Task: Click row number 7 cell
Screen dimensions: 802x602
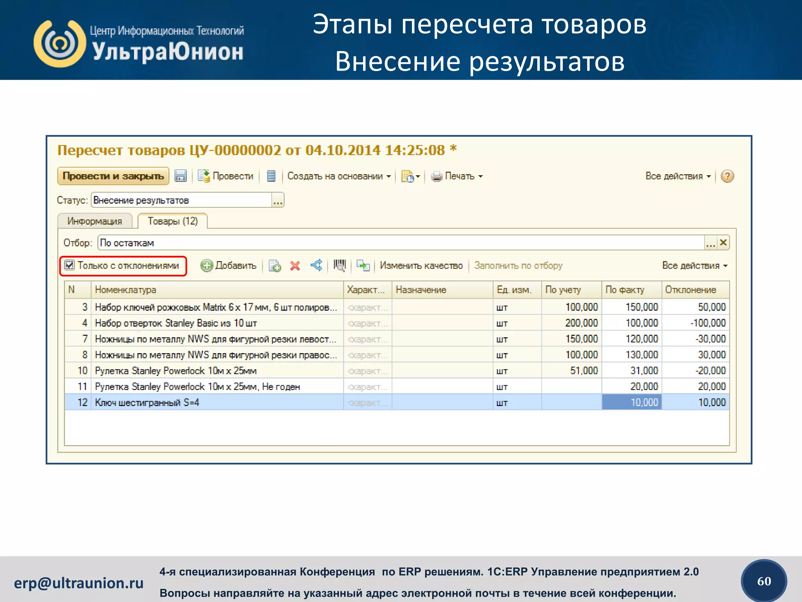Action: pos(78,339)
